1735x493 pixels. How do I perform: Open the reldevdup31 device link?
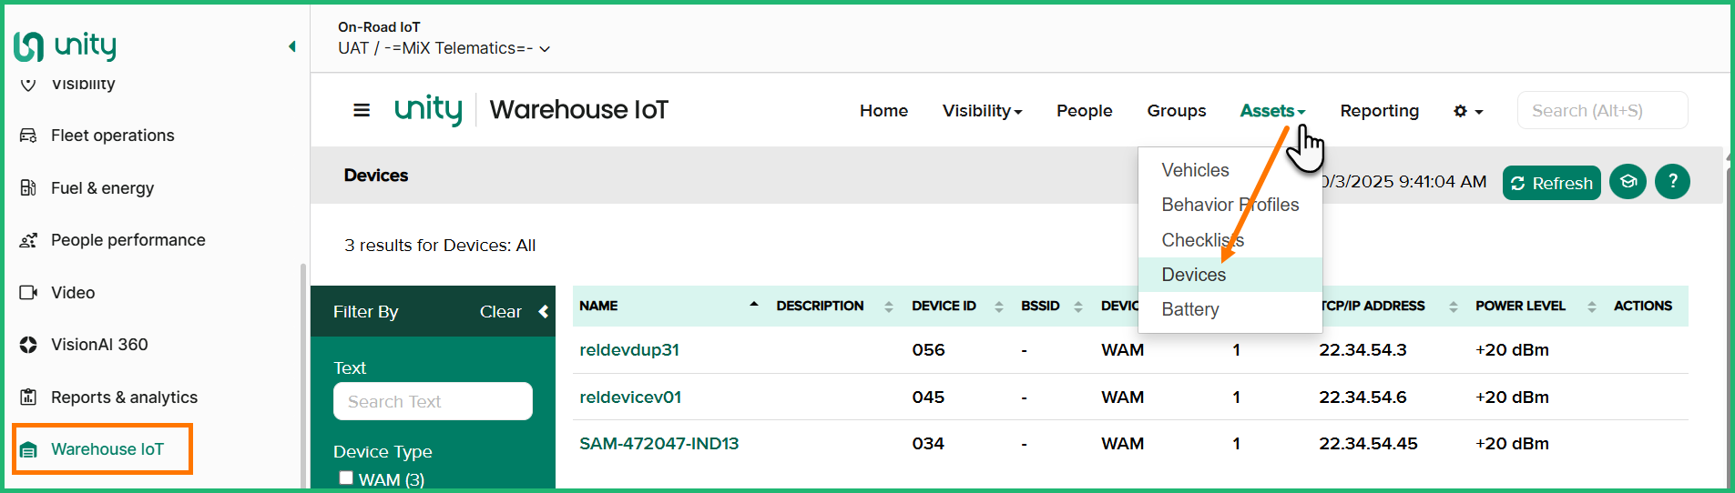[629, 350]
